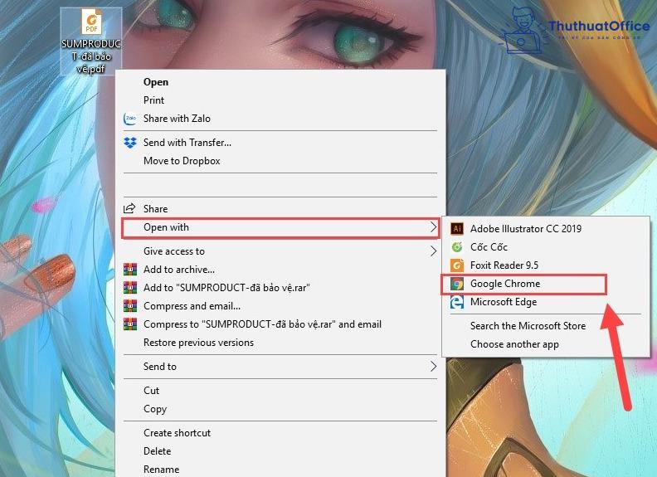This screenshot has height=477, width=657.
Task: Click the Microsoft Edge icon
Action: tap(456, 303)
